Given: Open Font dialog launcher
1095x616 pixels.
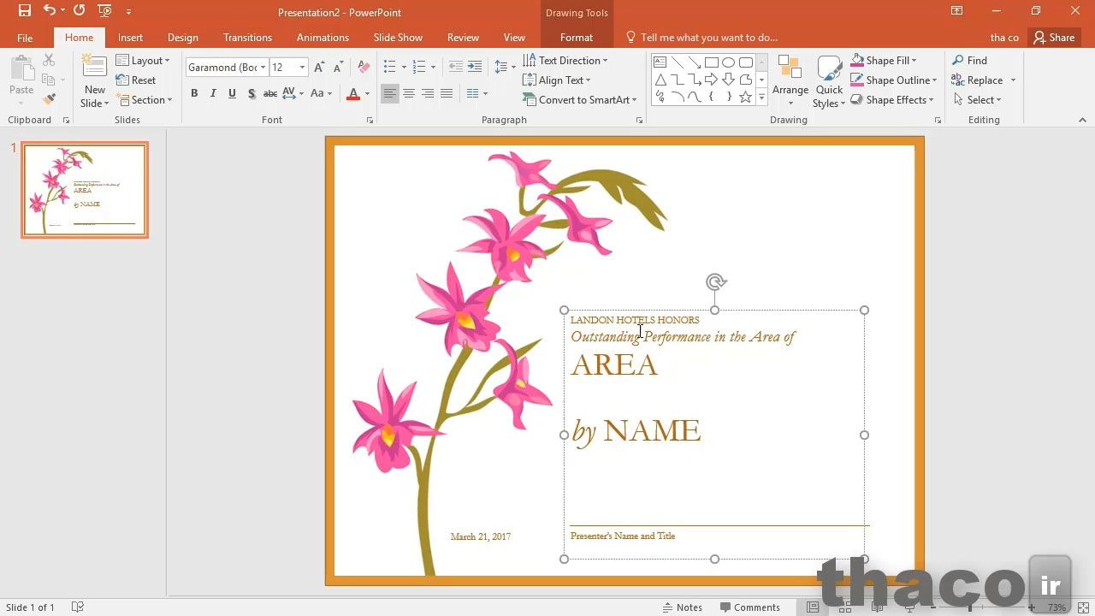Looking at the screenshot, I should (370, 121).
